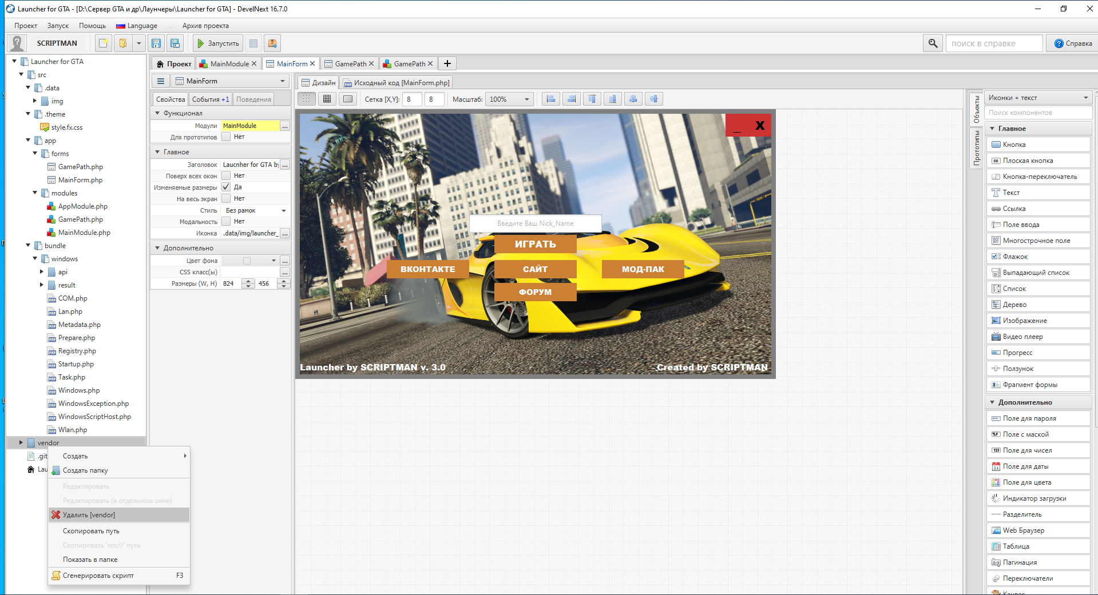Click the red X on form preview
The image size is (1098, 595).
(x=760, y=125)
